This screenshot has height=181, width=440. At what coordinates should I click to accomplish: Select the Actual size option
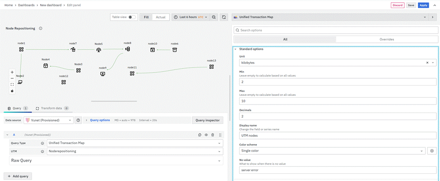coord(160,17)
